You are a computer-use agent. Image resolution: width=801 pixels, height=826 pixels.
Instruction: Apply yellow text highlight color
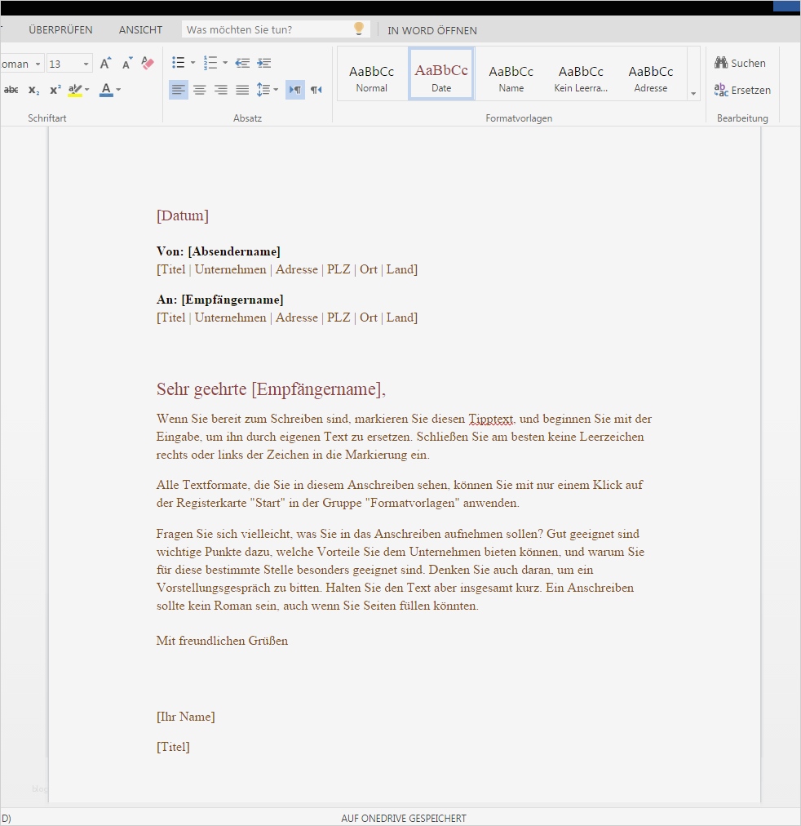tap(75, 90)
